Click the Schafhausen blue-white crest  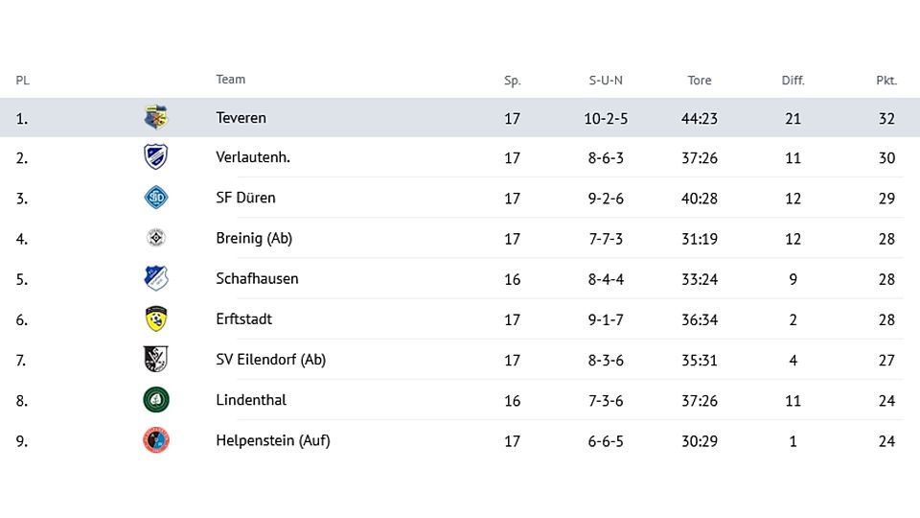tap(156, 278)
